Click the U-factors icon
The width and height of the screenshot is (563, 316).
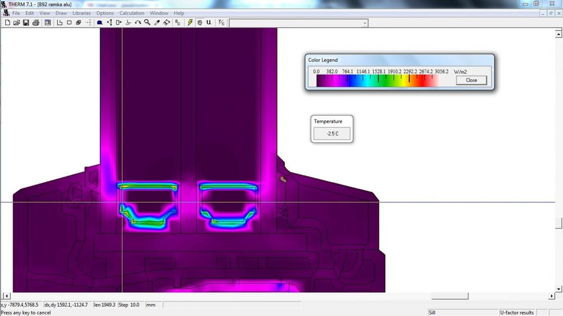pyautogui.click(x=209, y=23)
